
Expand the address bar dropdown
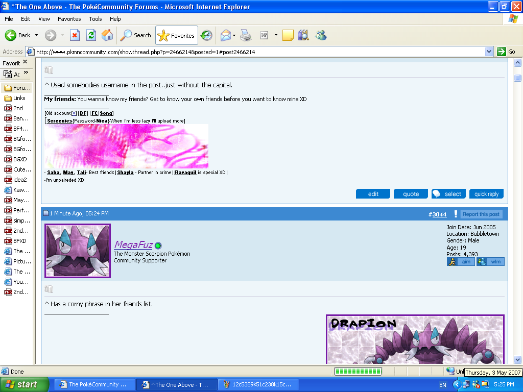click(489, 52)
